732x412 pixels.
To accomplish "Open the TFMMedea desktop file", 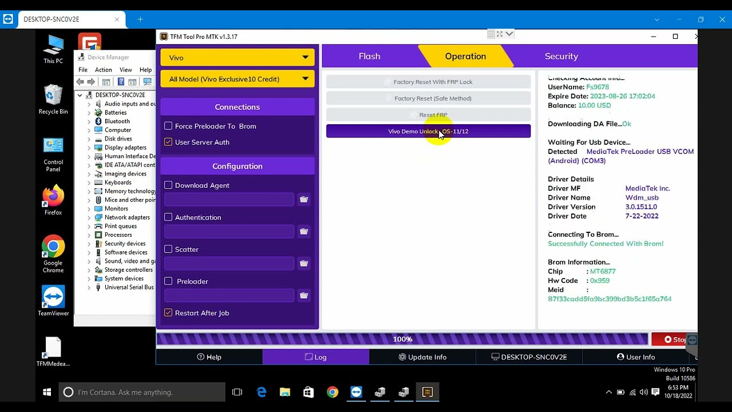I will [53, 351].
